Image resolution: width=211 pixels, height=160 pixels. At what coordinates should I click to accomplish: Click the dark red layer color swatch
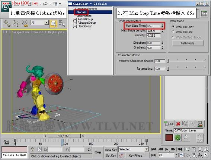[169, 137]
